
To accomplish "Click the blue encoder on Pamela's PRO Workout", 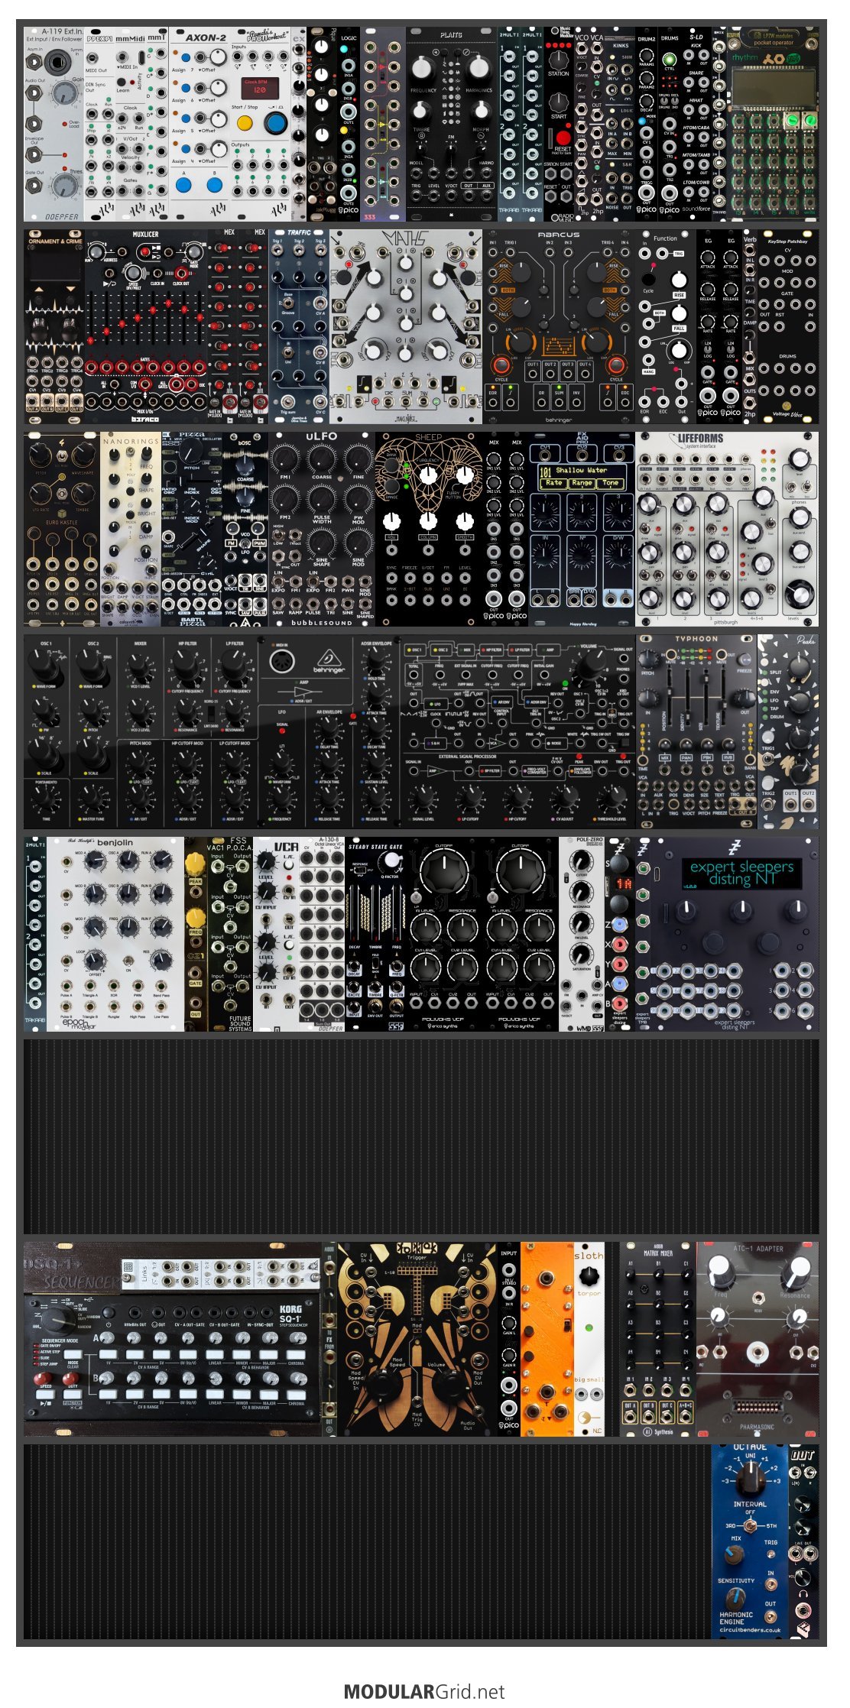I will [276, 122].
